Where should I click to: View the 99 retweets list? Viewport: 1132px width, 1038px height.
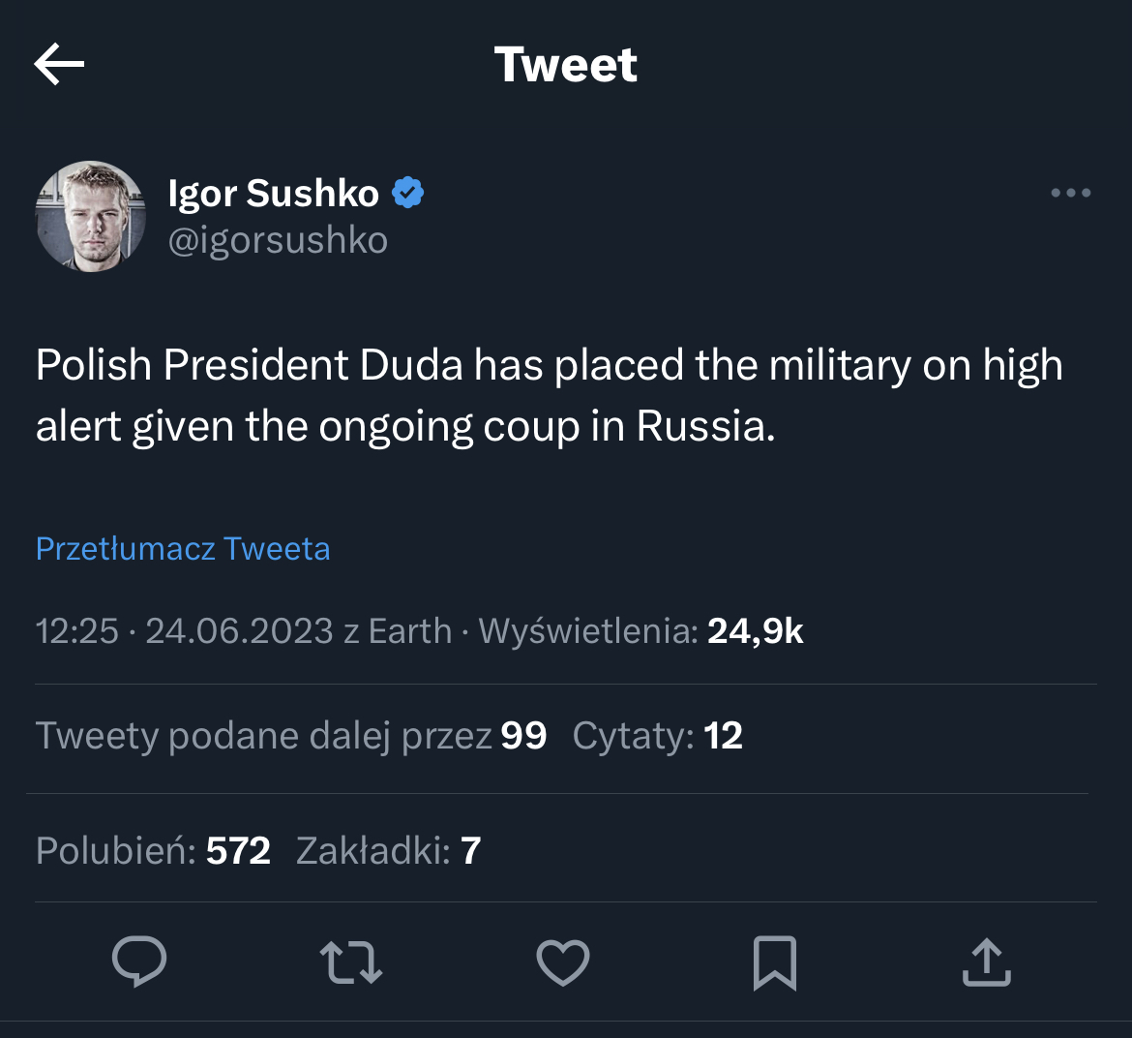point(290,736)
